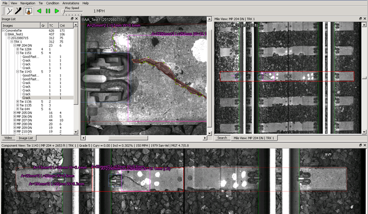Float the Image List panel
Screen dimensions: 368x214
[72, 18]
